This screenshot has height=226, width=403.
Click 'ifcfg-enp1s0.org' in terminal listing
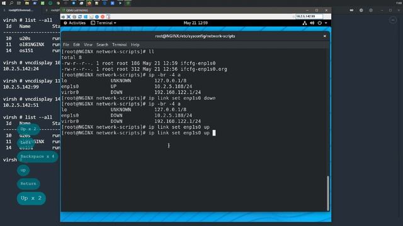coord(204,69)
